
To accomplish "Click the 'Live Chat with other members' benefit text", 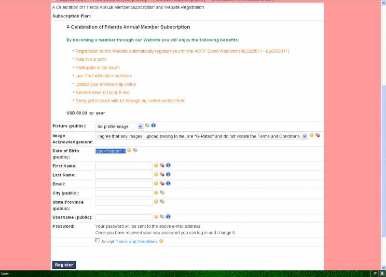I will pyautogui.click(x=104, y=76).
